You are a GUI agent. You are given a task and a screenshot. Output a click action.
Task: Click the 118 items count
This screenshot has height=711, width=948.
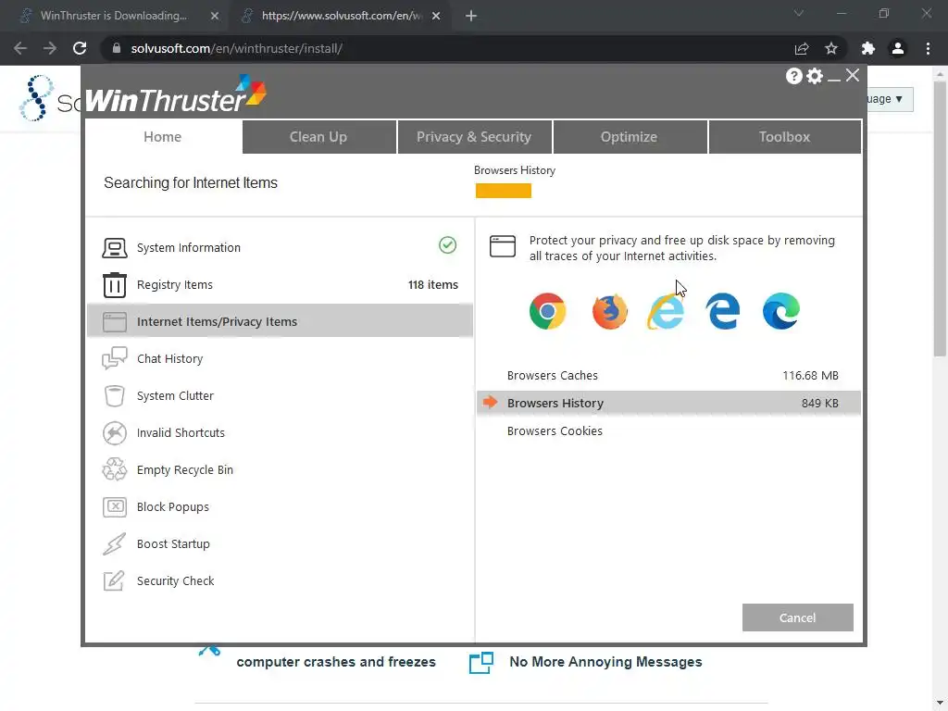point(433,285)
